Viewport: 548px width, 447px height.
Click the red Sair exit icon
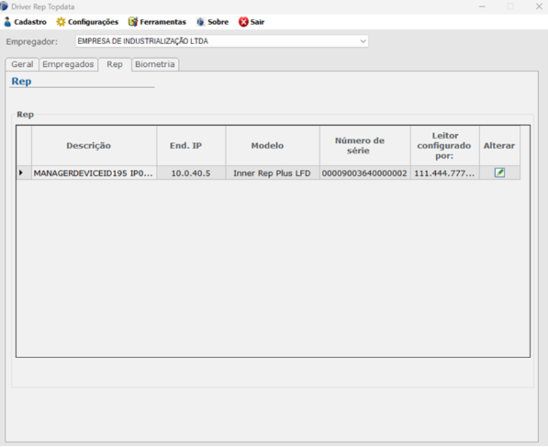[243, 22]
